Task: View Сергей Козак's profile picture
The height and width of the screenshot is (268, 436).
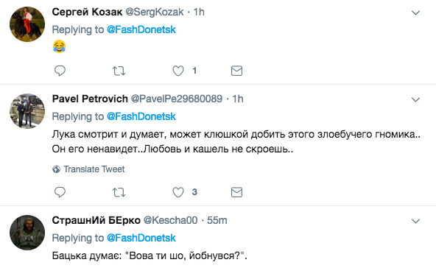Action: pos(27,24)
